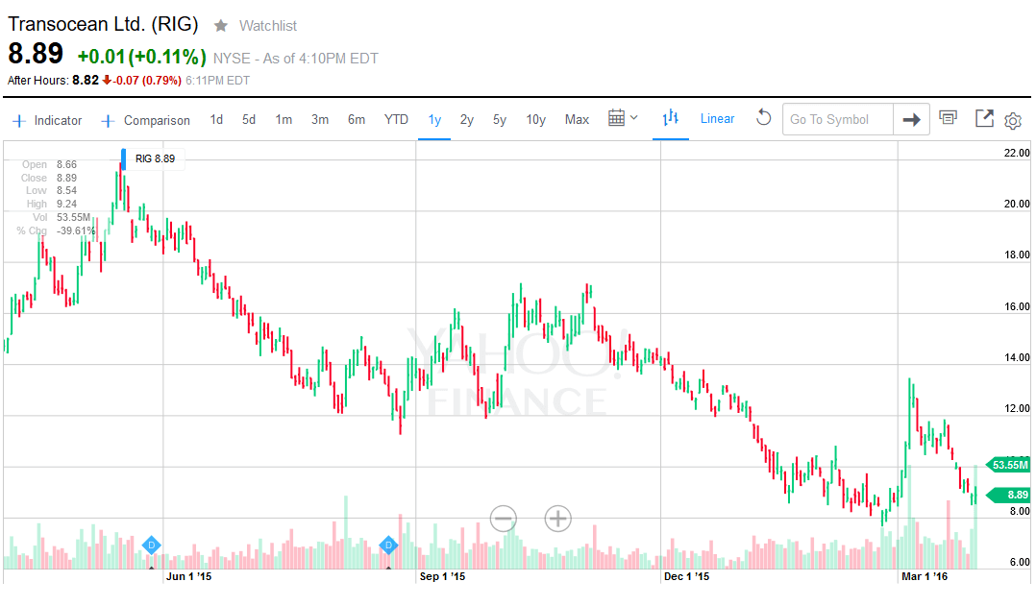Image resolution: width=1036 pixels, height=606 pixels.
Task: Select the YTD time range
Action: (x=396, y=119)
